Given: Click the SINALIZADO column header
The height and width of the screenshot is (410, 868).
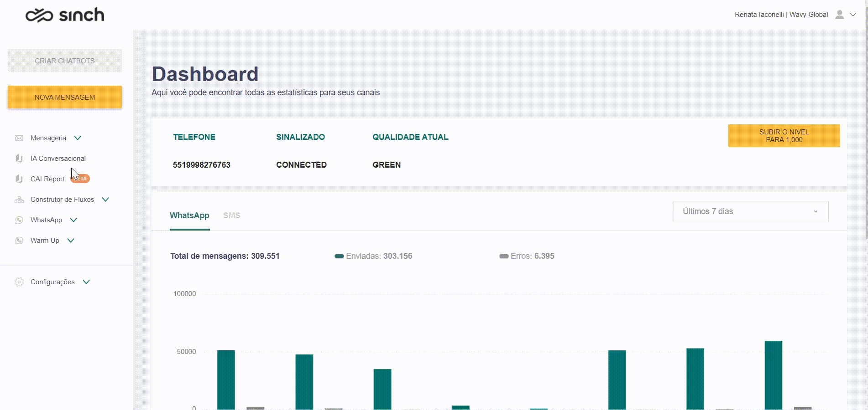Looking at the screenshot, I should (x=300, y=137).
